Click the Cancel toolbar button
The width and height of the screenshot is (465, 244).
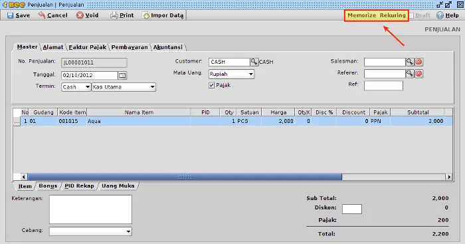52,15
